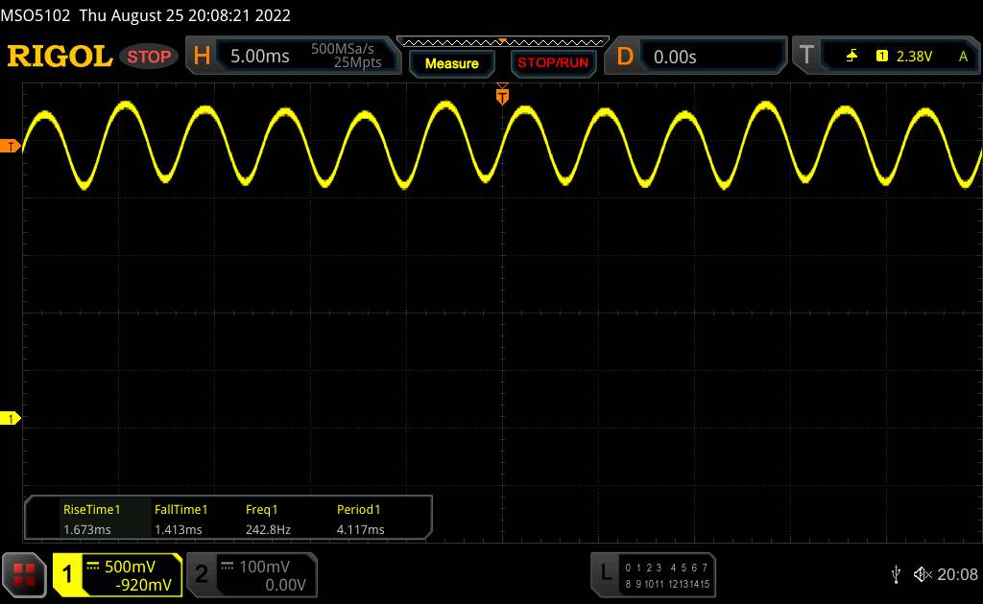Click the RIGOL logo
983x604 pixels.
pyautogui.click(x=60, y=57)
